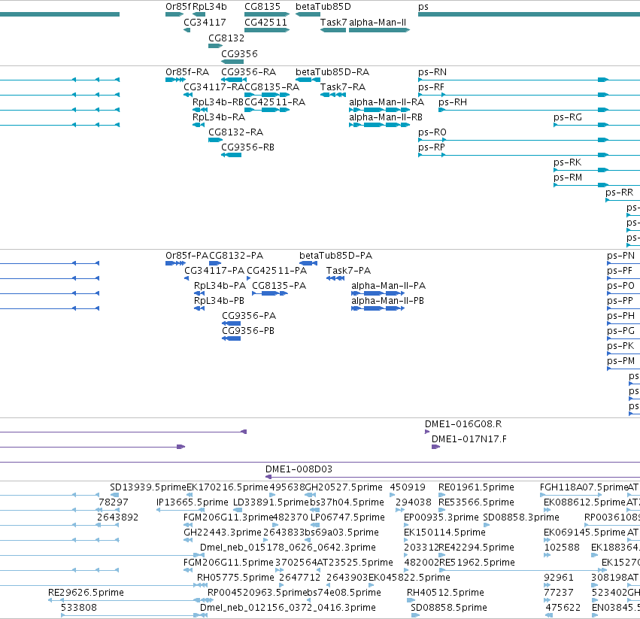Click the ps-RK transcript label
The width and height of the screenshot is (640, 619).
coord(567,162)
